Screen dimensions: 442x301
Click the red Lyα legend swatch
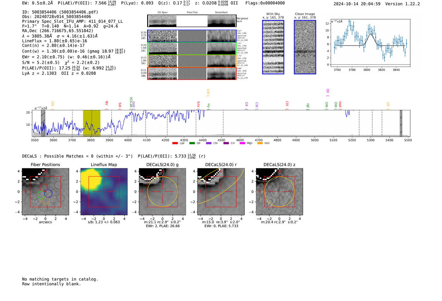[x=175, y=143]
